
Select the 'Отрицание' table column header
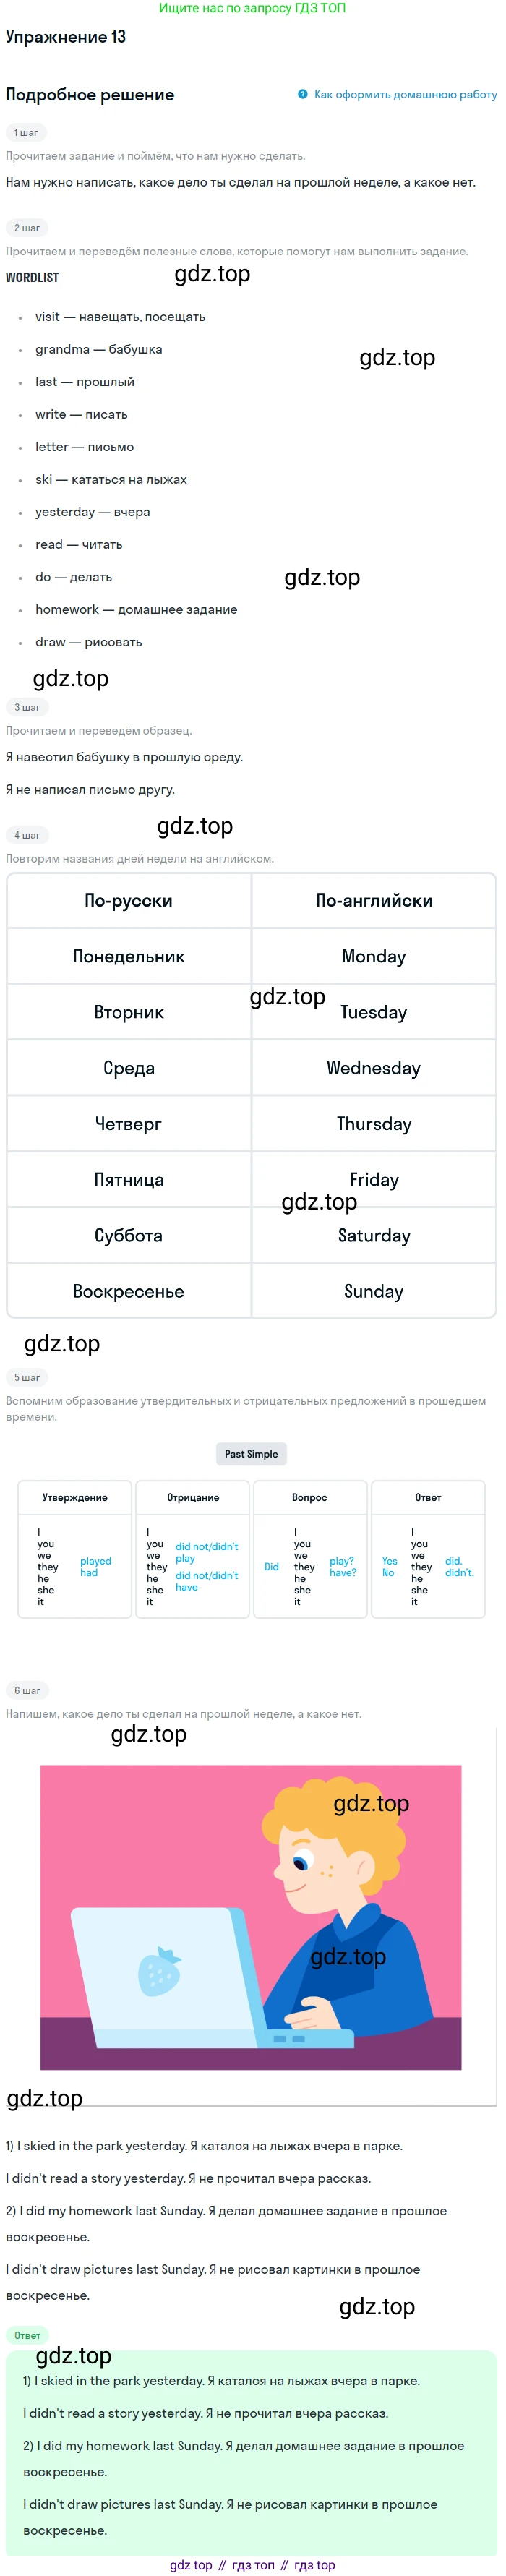(x=193, y=1497)
